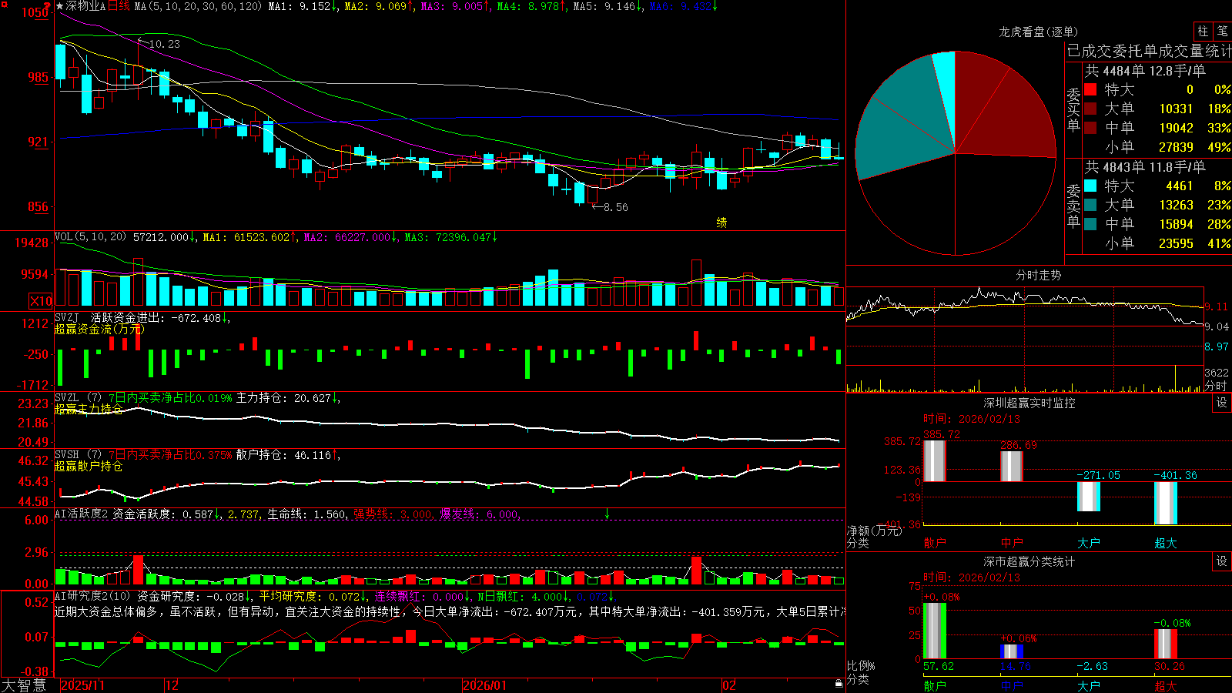Image resolution: width=1232 pixels, height=693 pixels.
Task: Click the 日线 period label
Action: click(118, 6)
